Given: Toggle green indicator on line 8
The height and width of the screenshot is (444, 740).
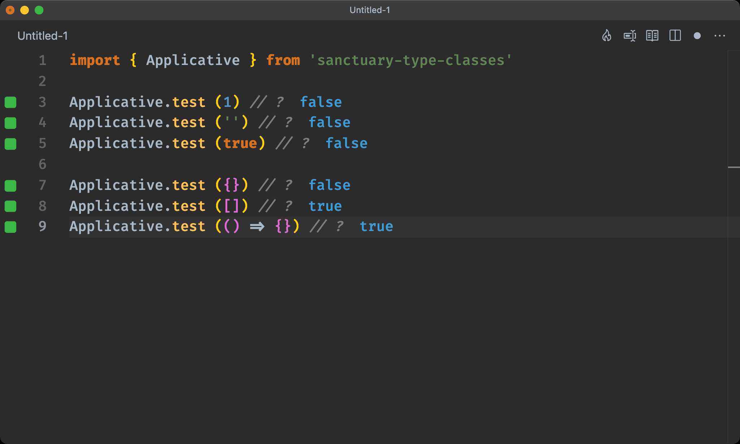Looking at the screenshot, I should (x=12, y=205).
